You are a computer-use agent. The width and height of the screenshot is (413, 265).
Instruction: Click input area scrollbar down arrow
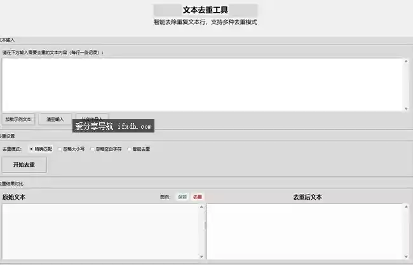click(406, 108)
